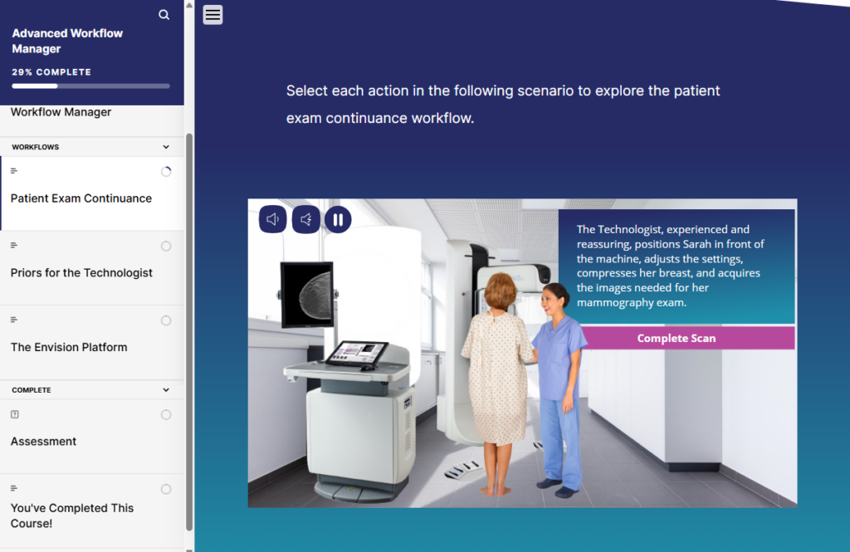
Task: Pause the scenario playback
Action: pos(338,219)
